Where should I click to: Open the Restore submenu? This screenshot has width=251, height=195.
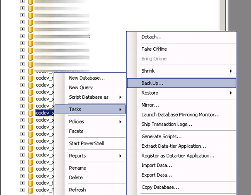coord(181,93)
